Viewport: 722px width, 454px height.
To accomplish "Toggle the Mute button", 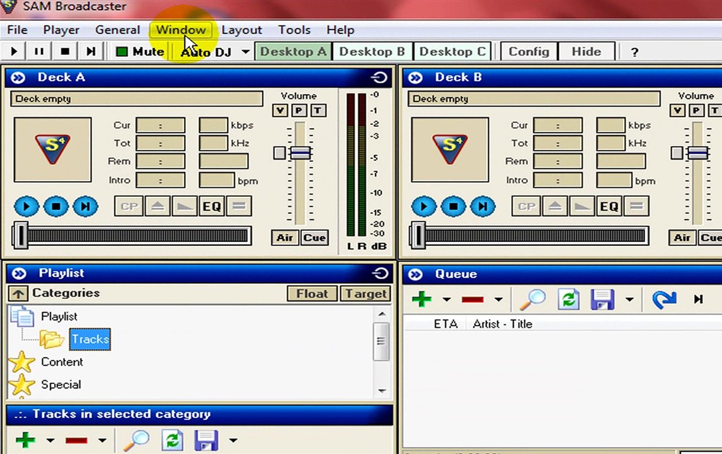I will (139, 51).
